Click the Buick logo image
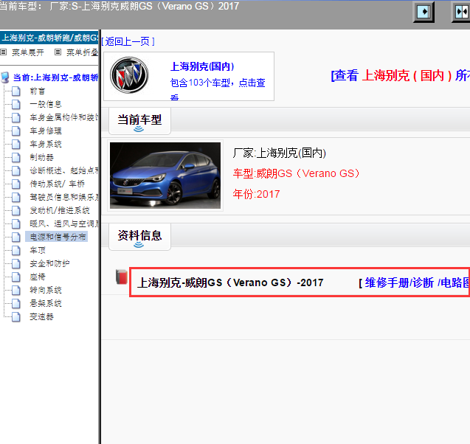This screenshot has width=470, height=444. tap(129, 75)
